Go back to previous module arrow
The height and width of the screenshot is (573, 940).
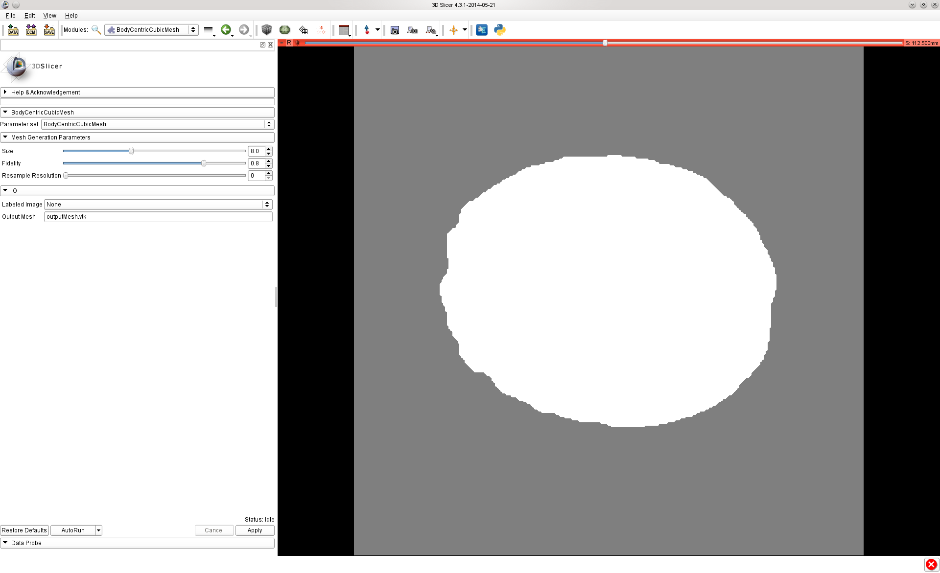[x=225, y=30]
